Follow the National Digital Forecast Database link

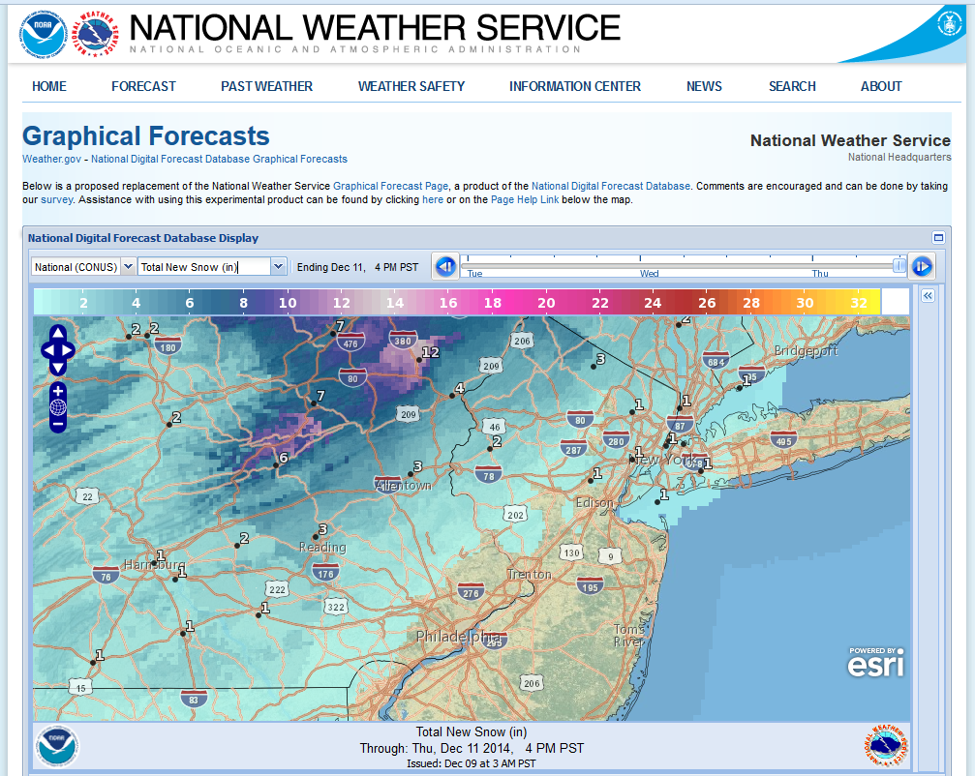point(610,186)
